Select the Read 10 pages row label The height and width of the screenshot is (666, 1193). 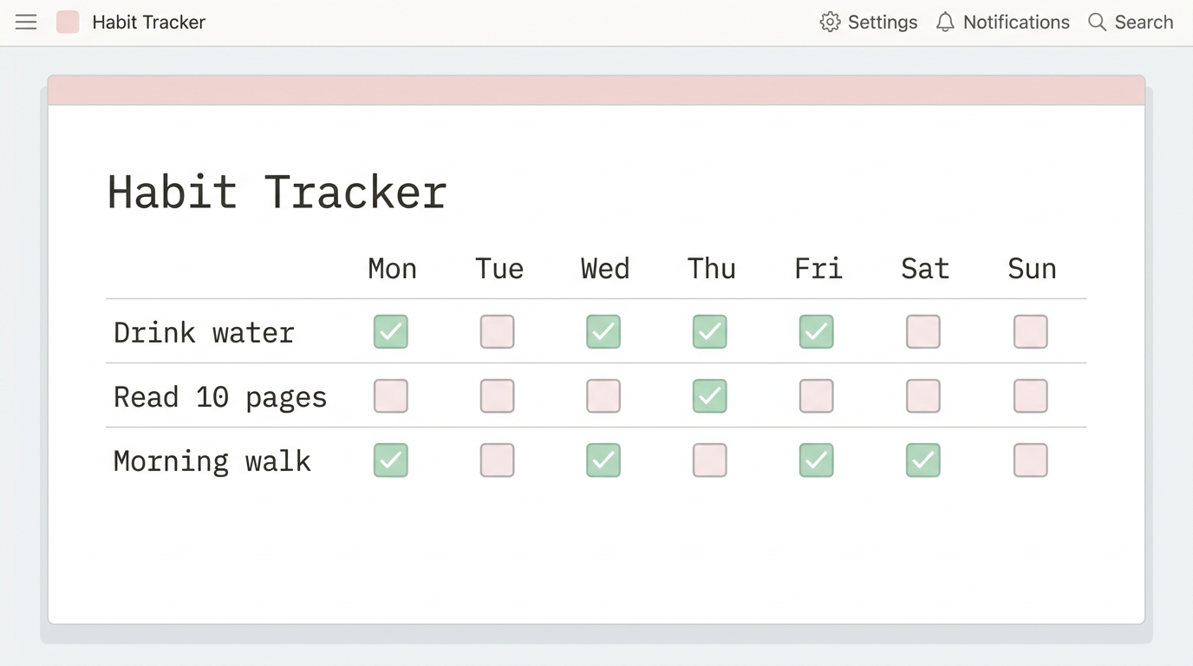click(220, 397)
